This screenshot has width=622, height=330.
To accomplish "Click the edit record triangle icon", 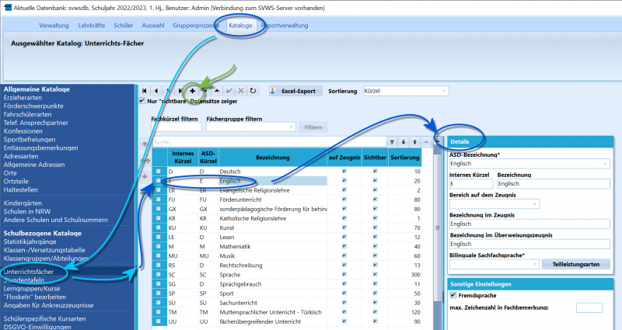I will point(217,91).
